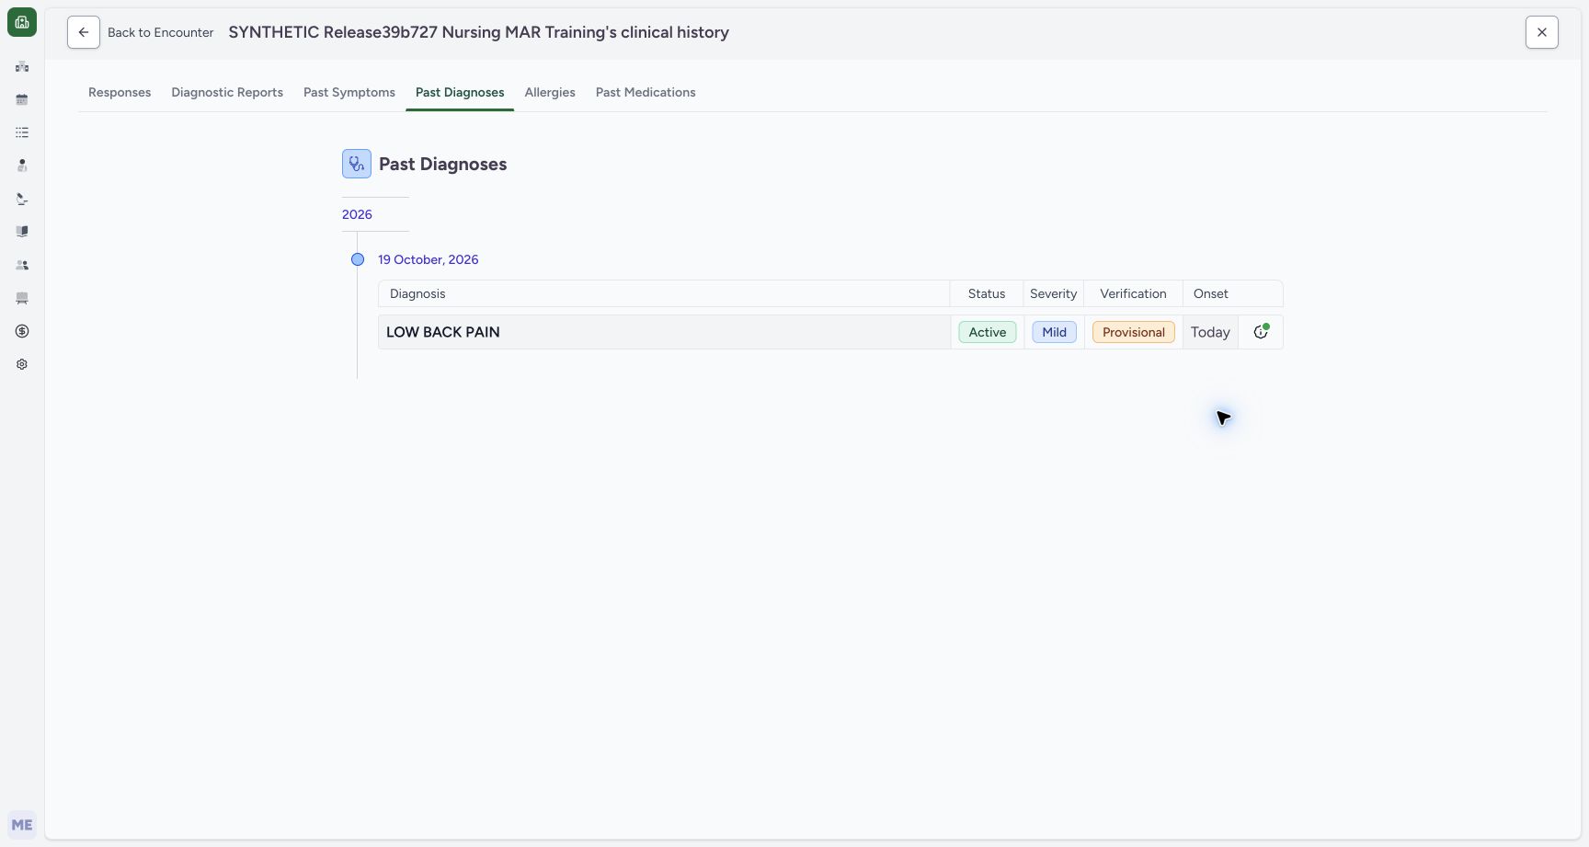Open the users group sidebar icon
1589x847 pixels.
pyautogui.click(x=22, y=265)
